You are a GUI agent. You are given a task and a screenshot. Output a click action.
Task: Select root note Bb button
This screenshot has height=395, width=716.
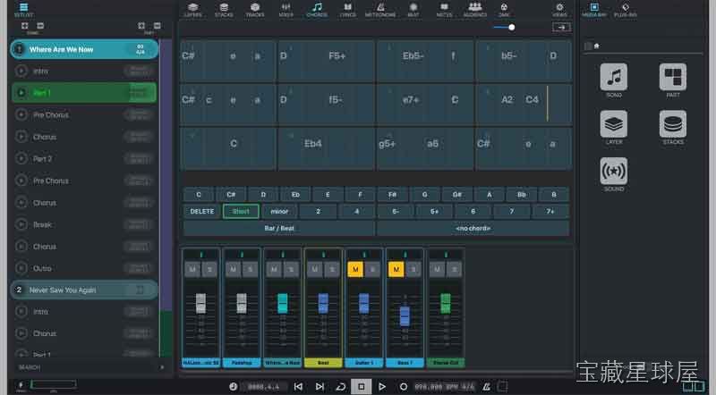coord(522,195)
